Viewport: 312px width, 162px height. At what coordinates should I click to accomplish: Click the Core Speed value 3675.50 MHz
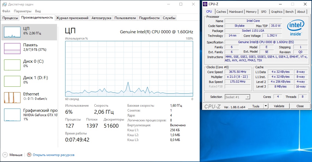click(x=238, y=72)
